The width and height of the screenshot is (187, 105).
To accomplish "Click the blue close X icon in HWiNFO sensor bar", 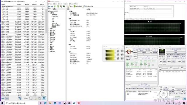I will [44, 98].
